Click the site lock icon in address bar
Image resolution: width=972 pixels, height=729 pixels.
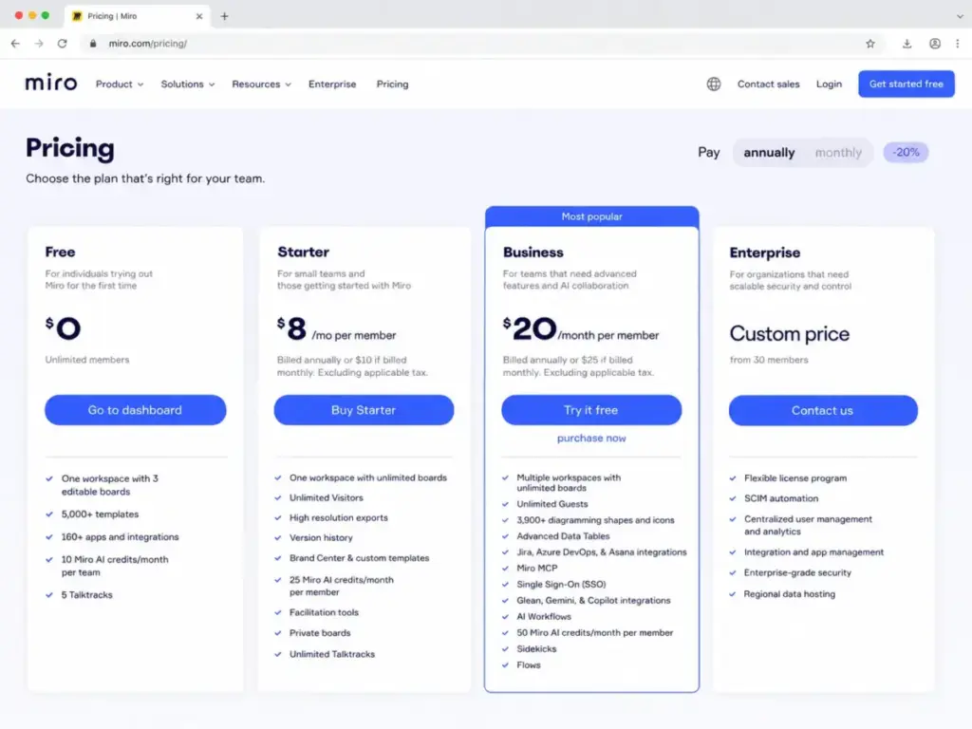click(x=93, y=44)
